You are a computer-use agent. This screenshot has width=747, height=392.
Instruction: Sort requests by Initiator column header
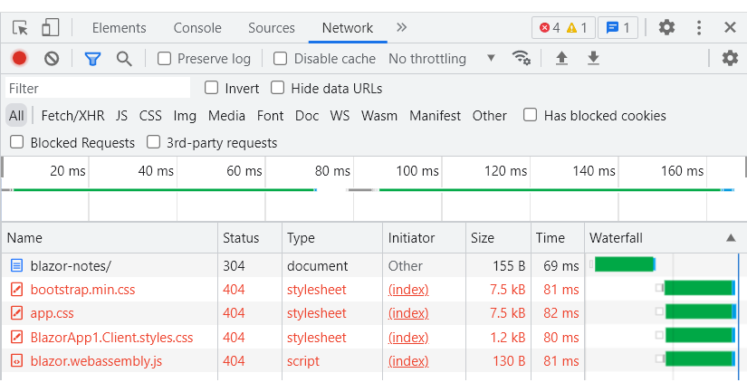tap(424, 238)
